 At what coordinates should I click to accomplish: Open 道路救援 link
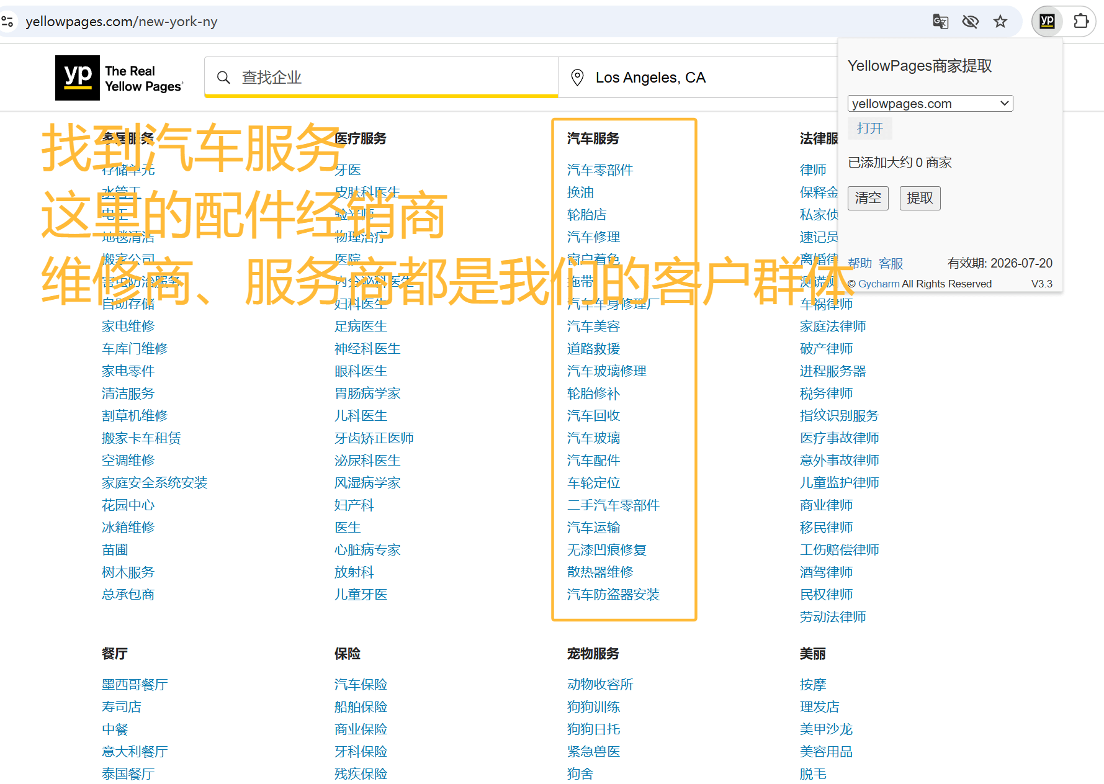[x=594, y=349]
